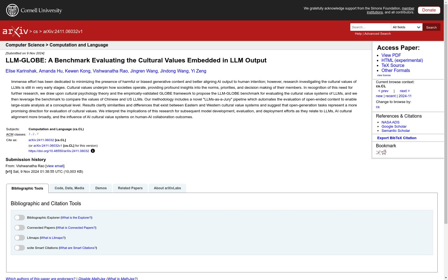Click the scrollbar down arrow

(x=446, y=278)
